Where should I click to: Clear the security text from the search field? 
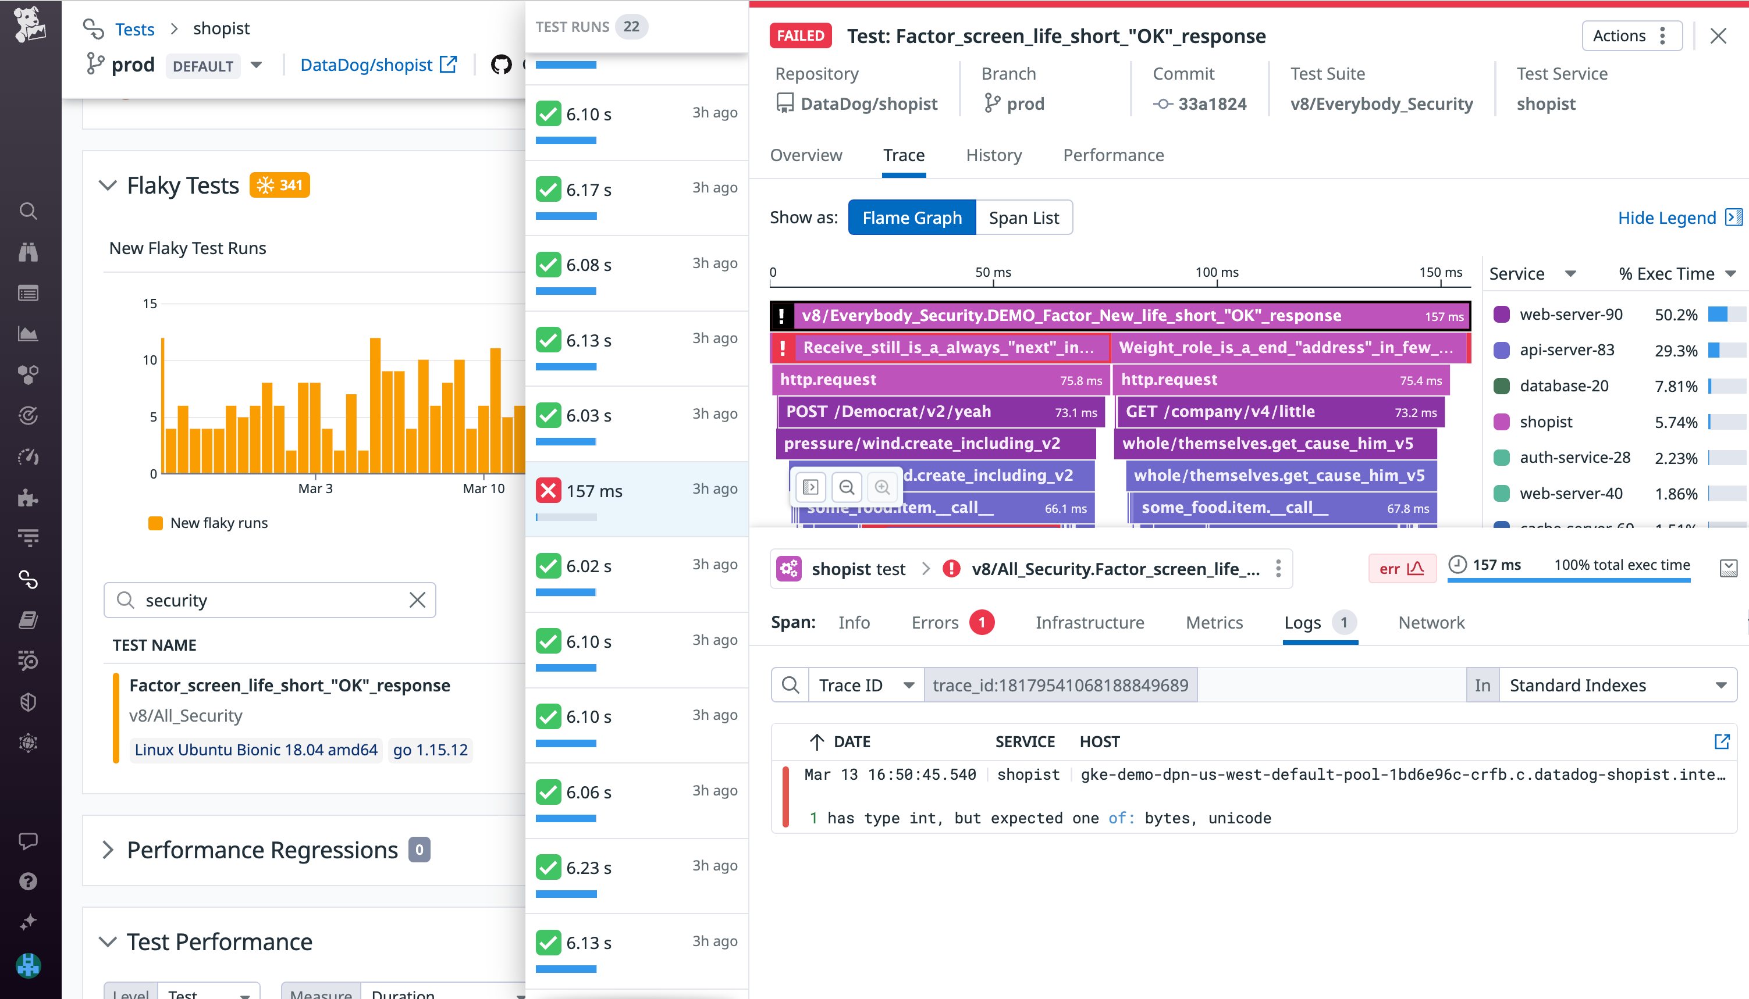[417, 600]
